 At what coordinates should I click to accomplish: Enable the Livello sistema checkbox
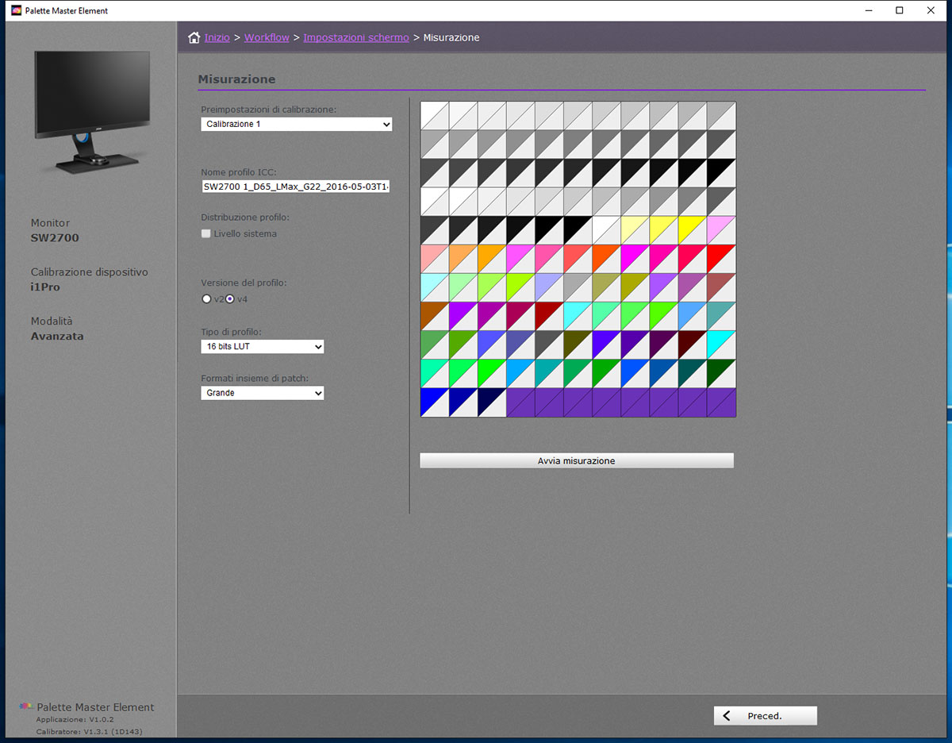(206, 234)
